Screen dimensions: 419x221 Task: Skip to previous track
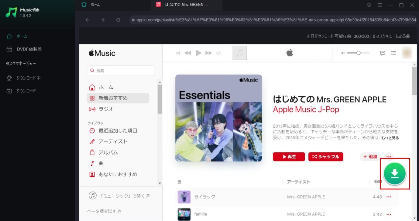pyautogui.click(x=188, y=53)
